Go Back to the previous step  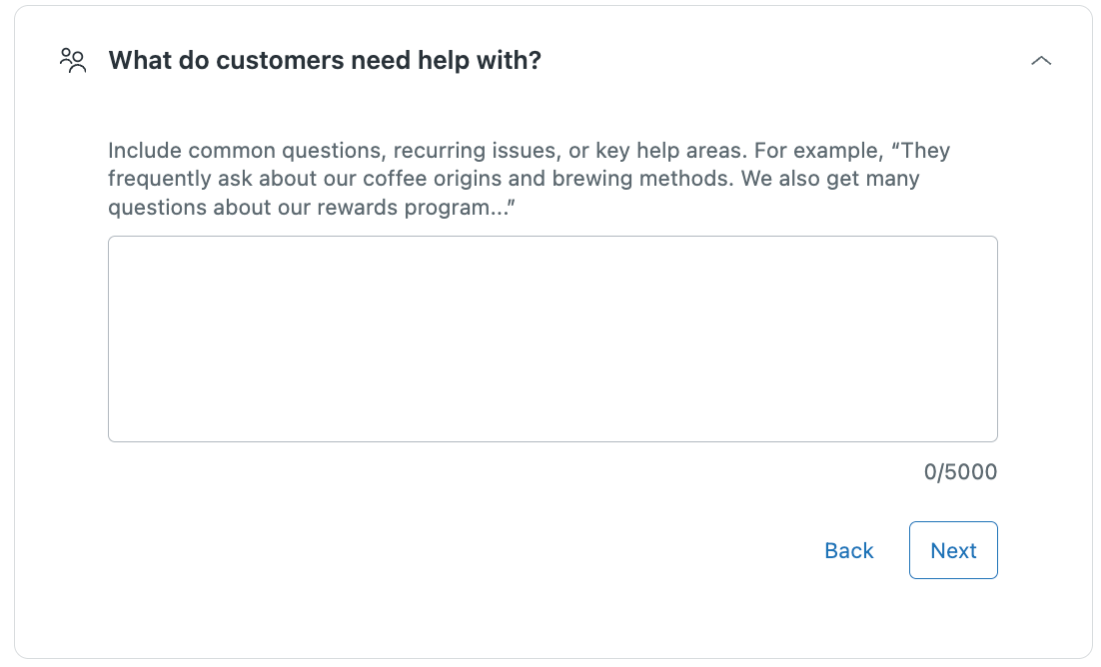click(849, 550)
